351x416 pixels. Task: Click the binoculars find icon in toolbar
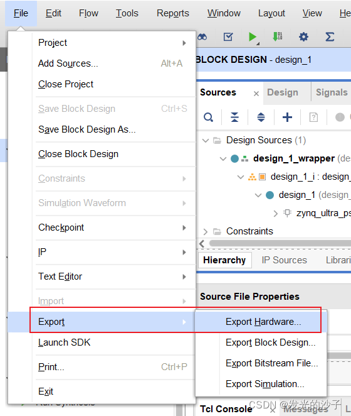pos(202,37)
